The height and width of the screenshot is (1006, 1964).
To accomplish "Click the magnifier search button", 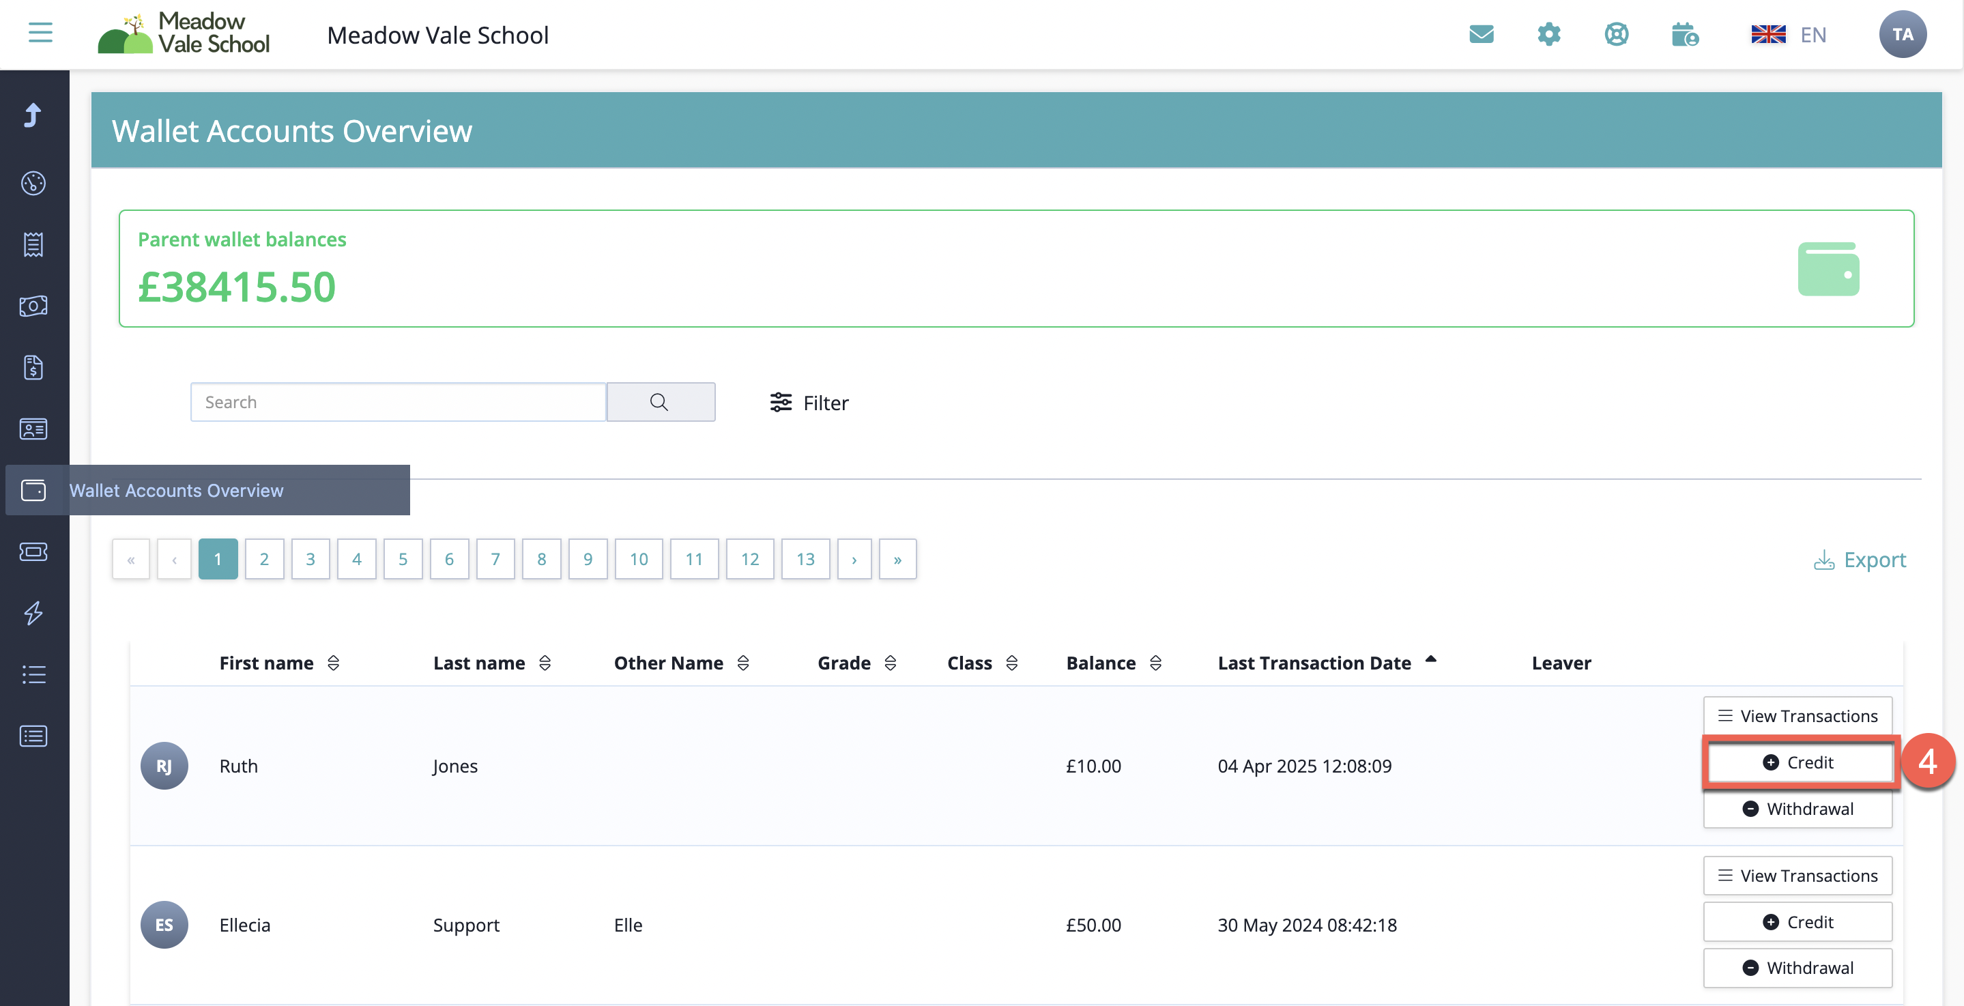I will click(661, 402).
